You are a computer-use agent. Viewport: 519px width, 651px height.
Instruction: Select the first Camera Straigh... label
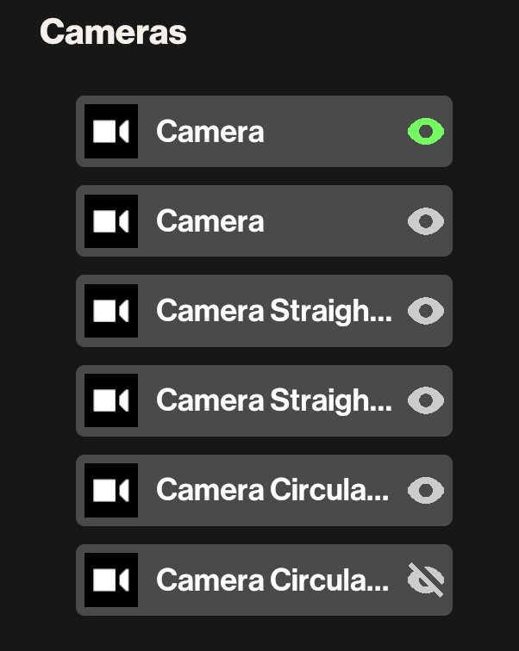[x=273, y=311]
